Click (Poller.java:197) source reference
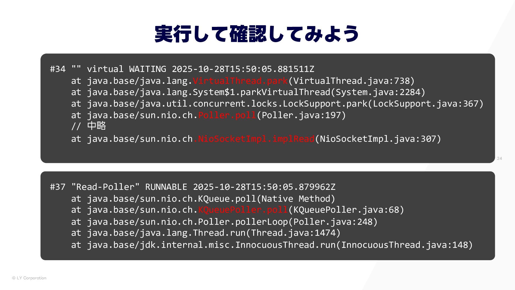515x290 pixels. click(x=301, y=115)
